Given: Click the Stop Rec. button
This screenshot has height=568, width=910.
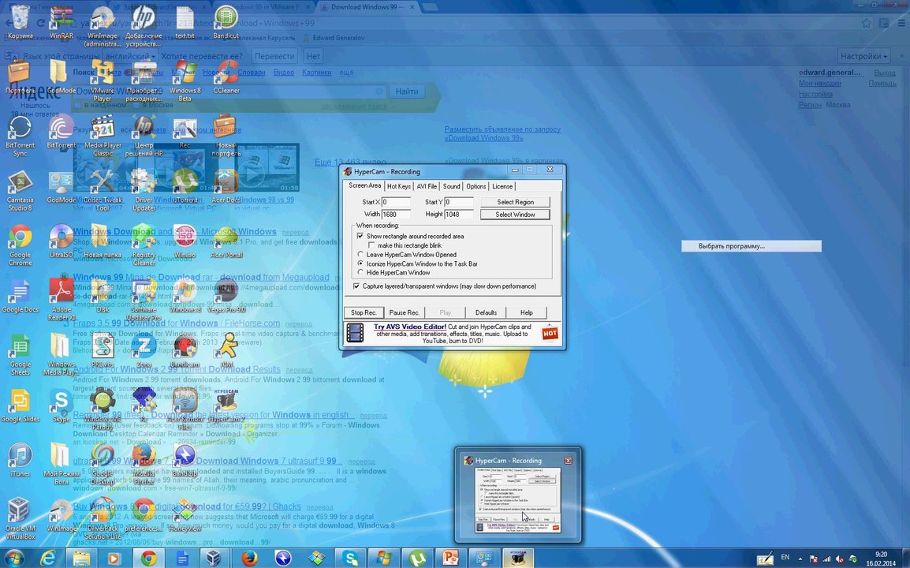Looking at the screenshot, I should [364, 312].
